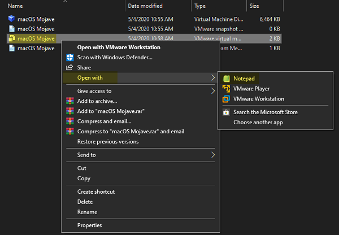Image resolution: width=339 pixels, height=235 pixels.
Task: Click the Share icon in context menu
Action: 69,67
